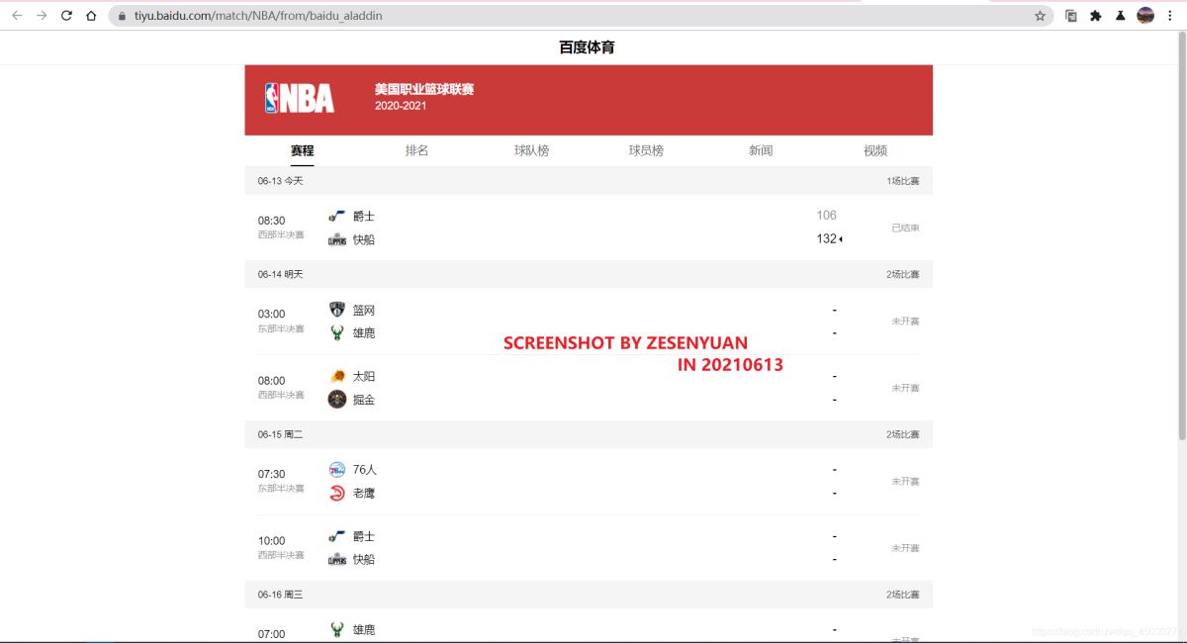Viewport: 1187px width, 643px height.
Task: Open the 76人 team link
Action: [365, 470]
